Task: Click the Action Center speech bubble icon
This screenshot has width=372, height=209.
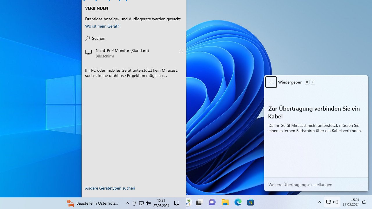Action: (x=176, y=203)
